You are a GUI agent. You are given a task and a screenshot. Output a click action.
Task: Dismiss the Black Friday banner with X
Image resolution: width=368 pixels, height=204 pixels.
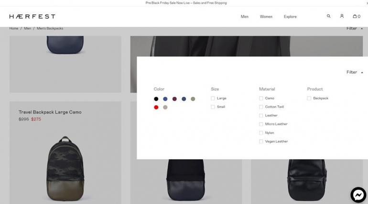click(367, 3)
